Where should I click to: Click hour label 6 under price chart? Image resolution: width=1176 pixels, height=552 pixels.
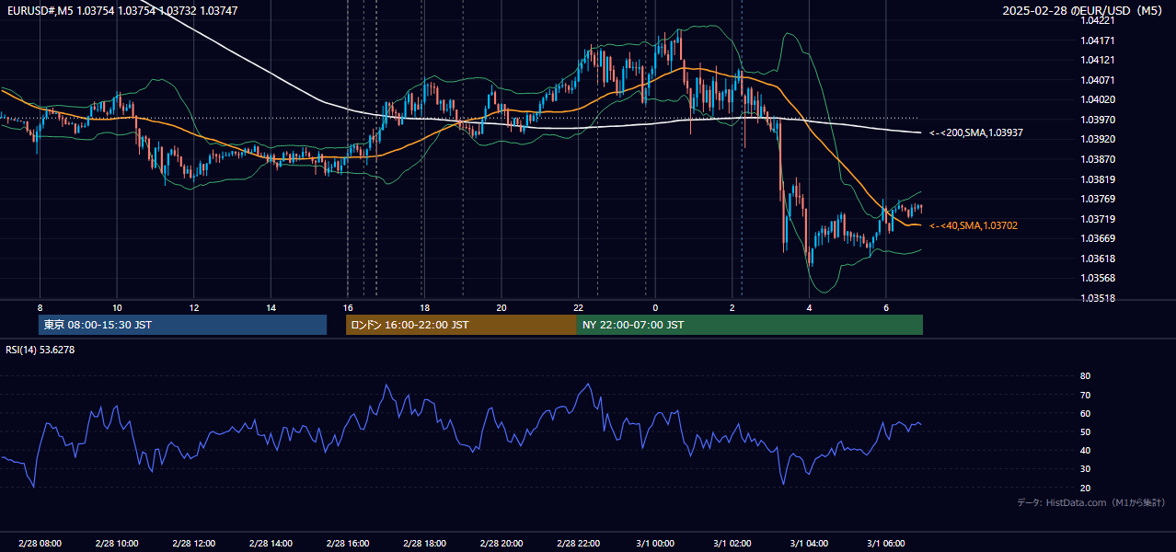[x=886, y=307]
